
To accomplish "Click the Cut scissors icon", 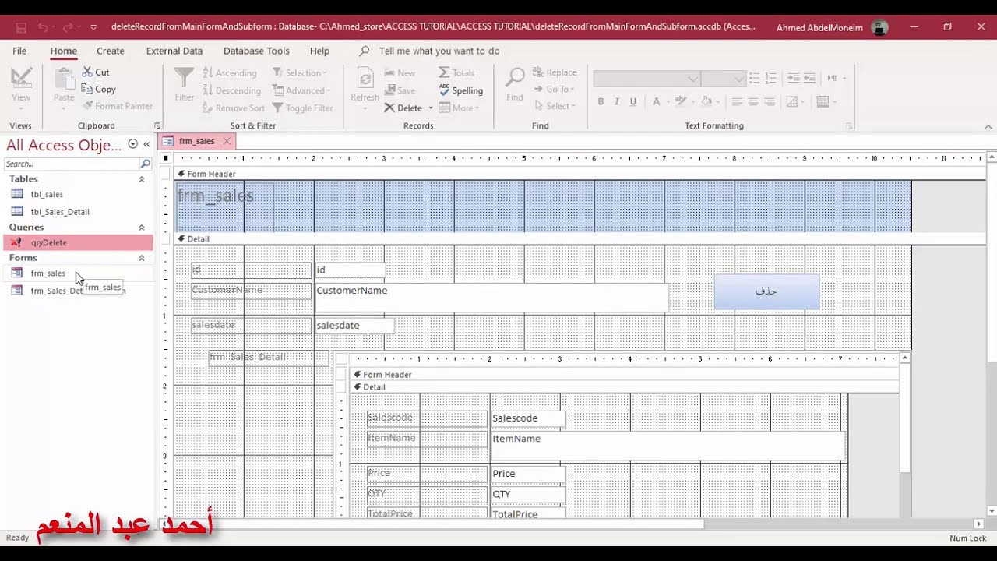I will [87, 72].
